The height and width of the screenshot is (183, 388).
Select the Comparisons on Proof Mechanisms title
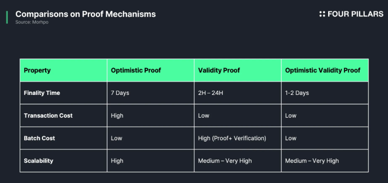pyautogui.click(x=86, y=14)
